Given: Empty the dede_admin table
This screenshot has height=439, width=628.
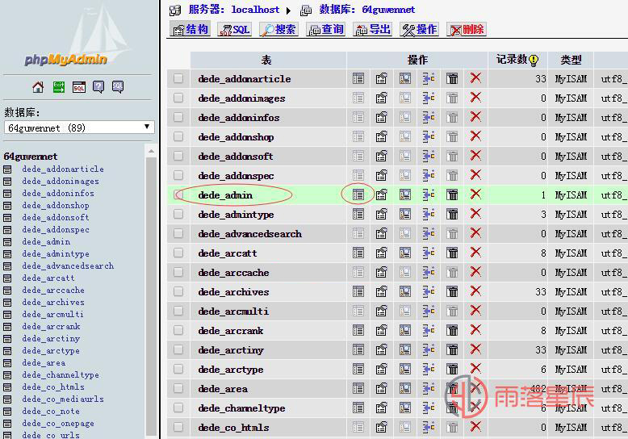Looking at the screenshot, I should (x=452, y=195).
